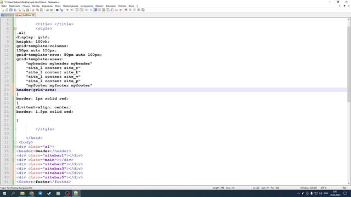Open the Файл menu
The width and height of the screenshot is (351, 197).
click(4, 6)
